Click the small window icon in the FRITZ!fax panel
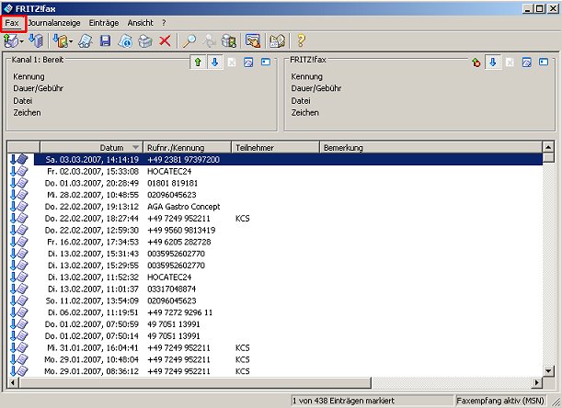This screenshot has height=408, width=562. [544, 62]
